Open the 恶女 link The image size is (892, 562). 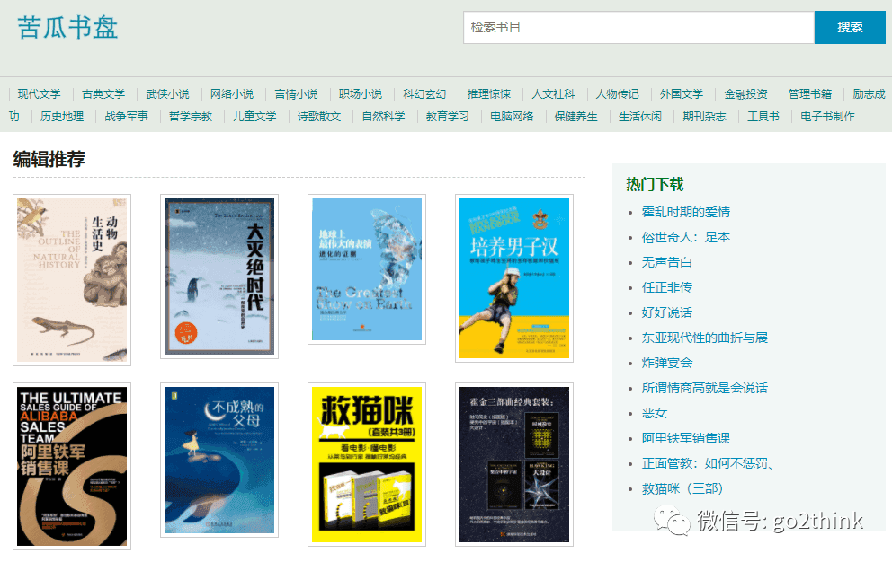pos(655,413)
